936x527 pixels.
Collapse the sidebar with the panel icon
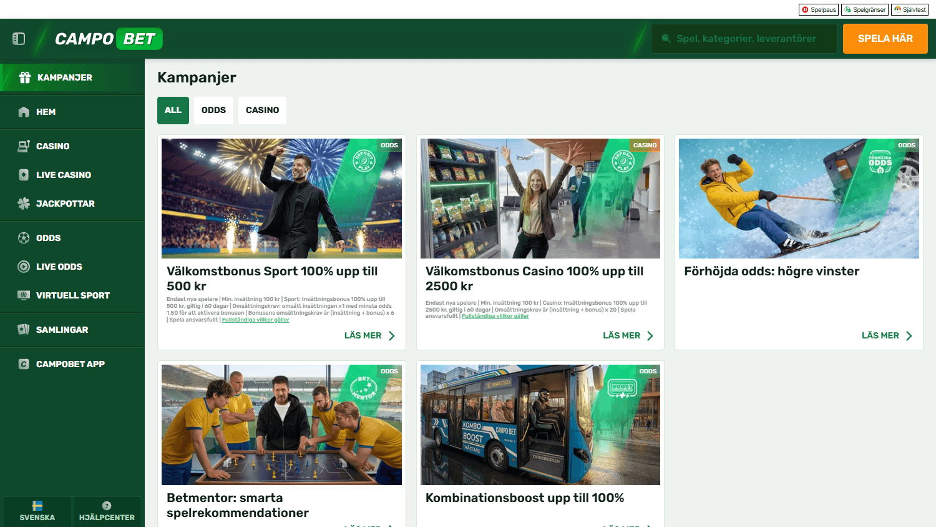click(x=19, y=39)
